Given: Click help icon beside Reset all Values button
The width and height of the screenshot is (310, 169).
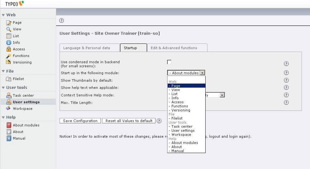Looking at the screenshot, I should pos(159,121).
